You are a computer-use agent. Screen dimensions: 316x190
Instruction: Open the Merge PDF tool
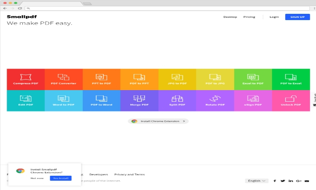pyautogui.click(x=139, y=101)
